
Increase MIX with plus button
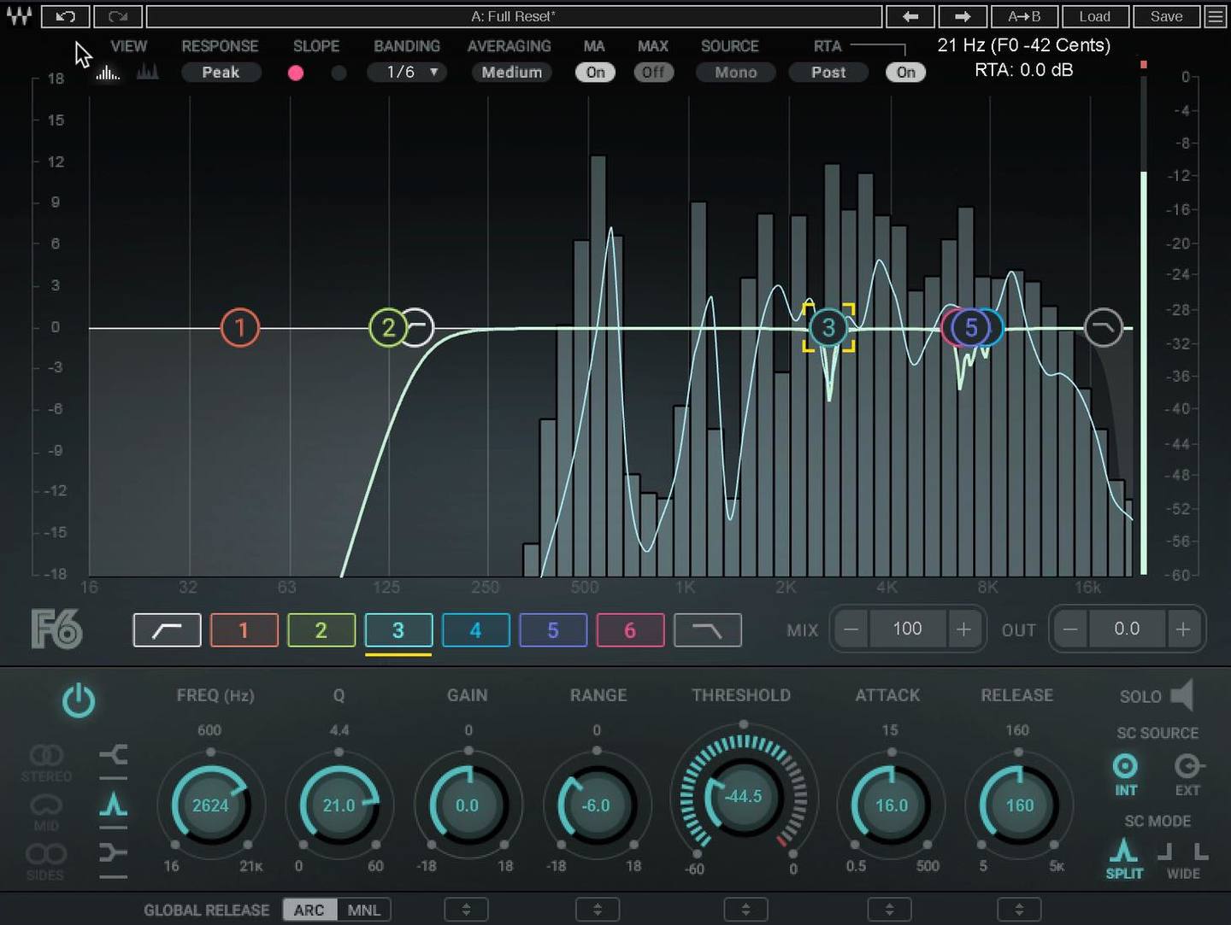963,629
